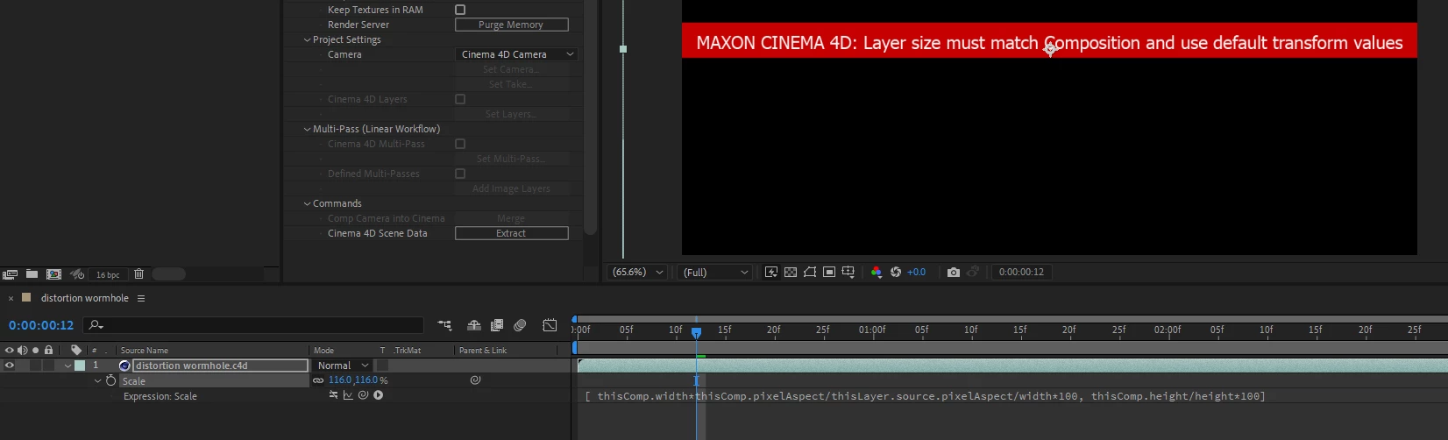Click the timeline search field

click(253, 325)
